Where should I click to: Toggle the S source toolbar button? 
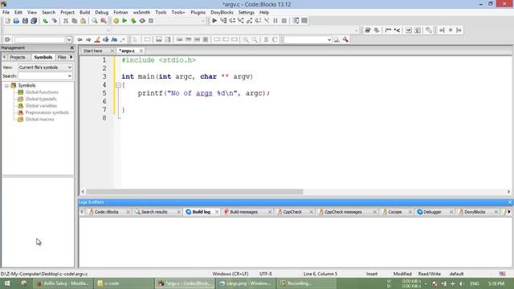point(266,39)
